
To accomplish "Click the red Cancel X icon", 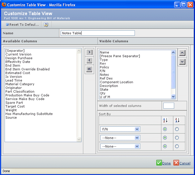I will click(x=176, y=163).
